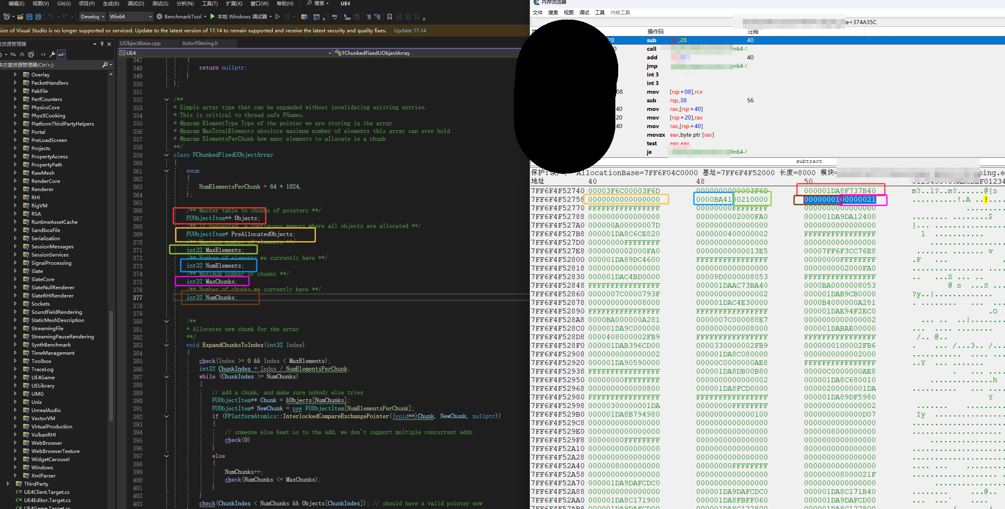Click the Find in Files icon
The width and height of the screenshot is (1005, 509).
pyautogui.click(x=304, y=17)
